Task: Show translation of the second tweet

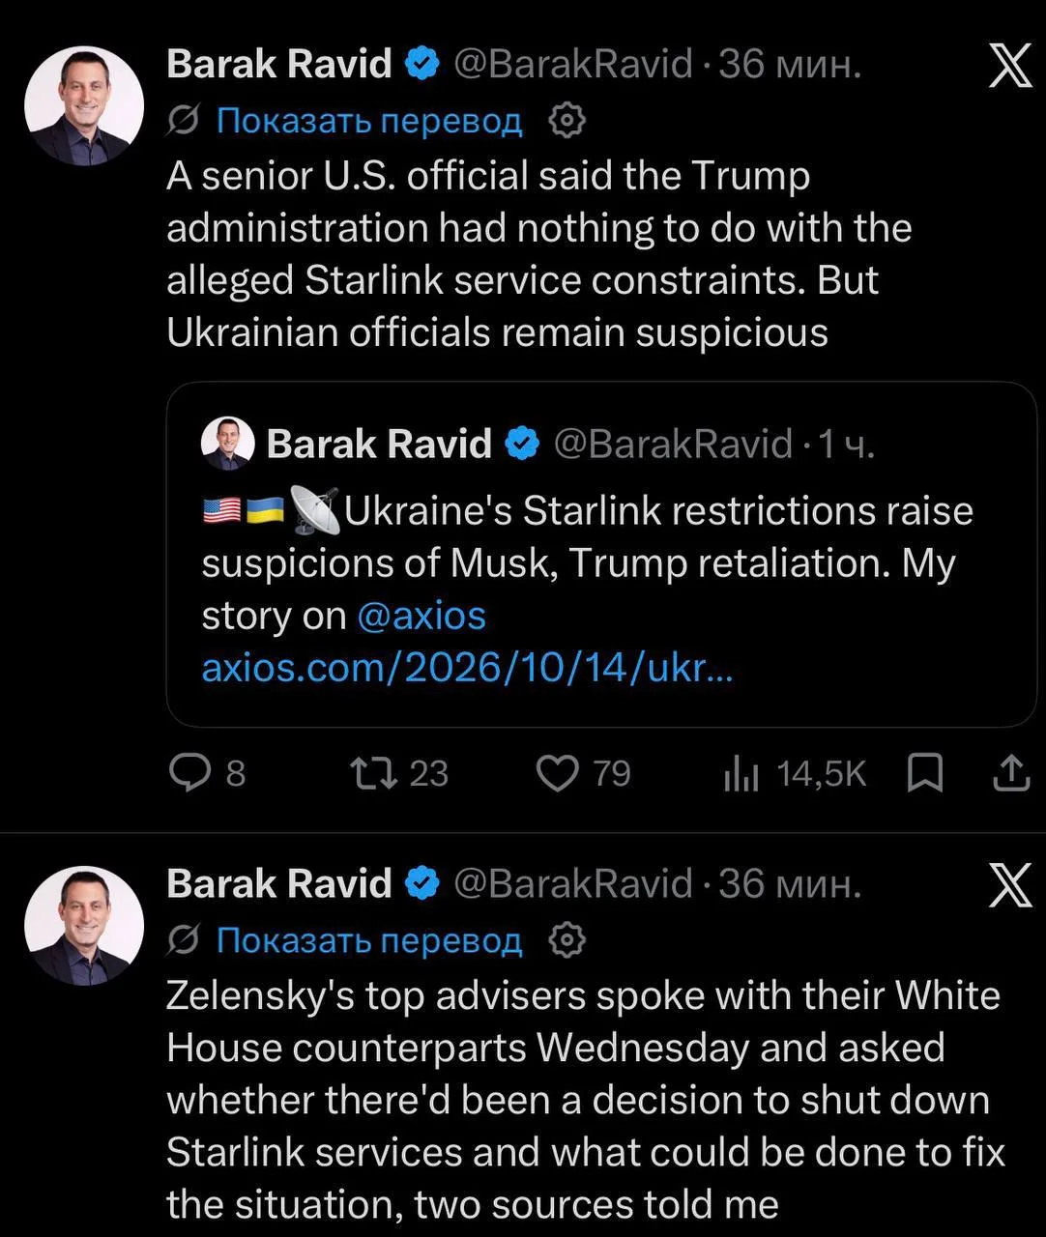Action: tap(369, 940)
